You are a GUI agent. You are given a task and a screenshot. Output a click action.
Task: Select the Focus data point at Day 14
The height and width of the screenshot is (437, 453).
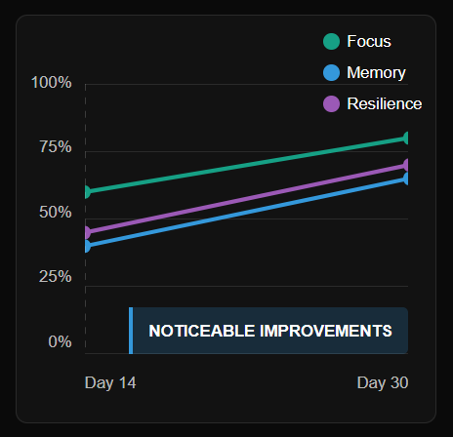coord(87,191)
